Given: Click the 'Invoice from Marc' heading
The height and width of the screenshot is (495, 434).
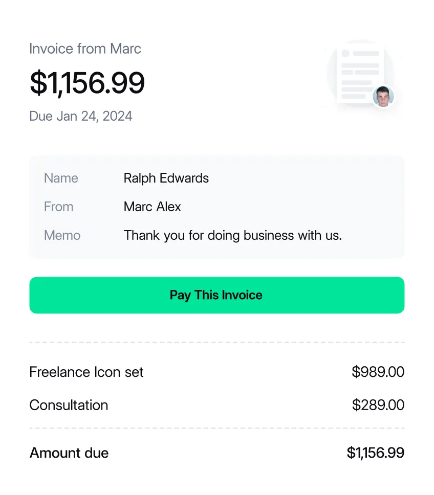Looking at the screenshot, I should (85, 49).
